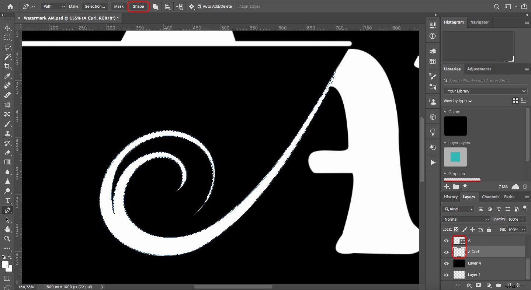Toggle the Auto Add/Delete checkbox
The height and width of the screenshot is (290, 531).
[x=199, y=6]
